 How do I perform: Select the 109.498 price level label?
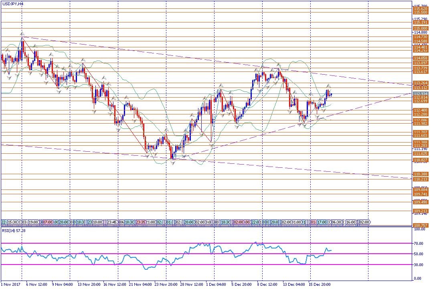pos(421,202)
